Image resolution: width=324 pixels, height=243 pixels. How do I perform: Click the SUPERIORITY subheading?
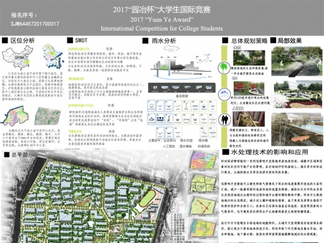(79, 49)
